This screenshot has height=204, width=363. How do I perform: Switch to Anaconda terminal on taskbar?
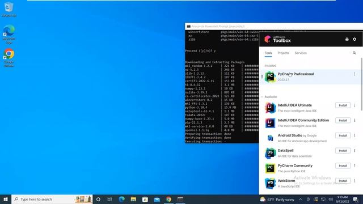click(x=180, y=199)
